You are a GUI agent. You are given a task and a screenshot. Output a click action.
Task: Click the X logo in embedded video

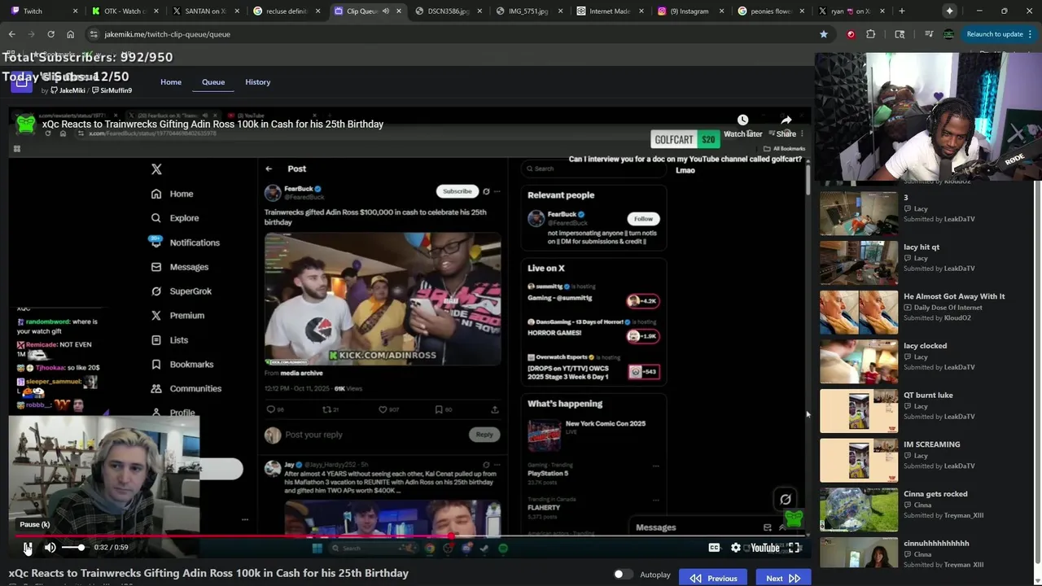(x=156, y=169)
